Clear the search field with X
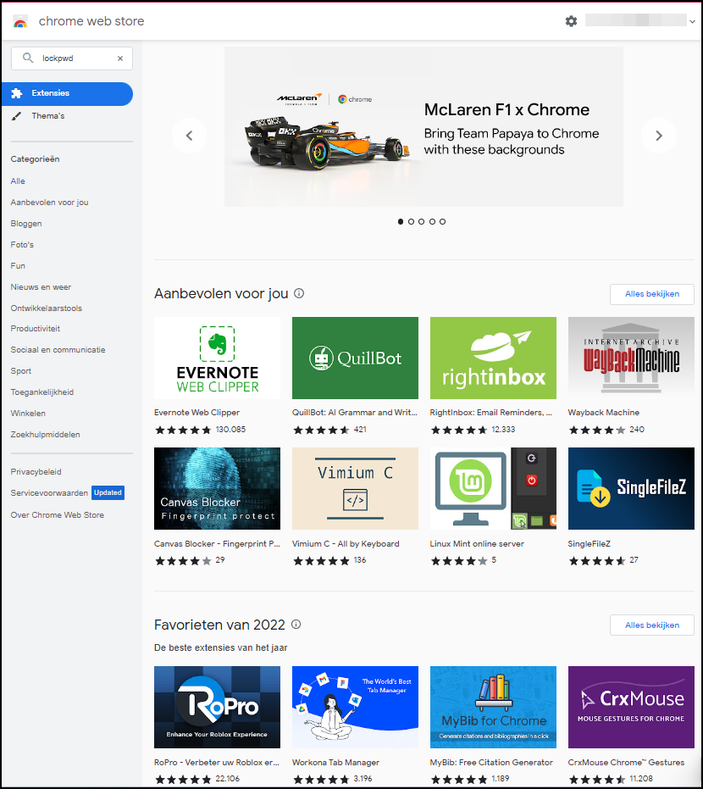This screenshot has width=703, height=789. point(120,58)
